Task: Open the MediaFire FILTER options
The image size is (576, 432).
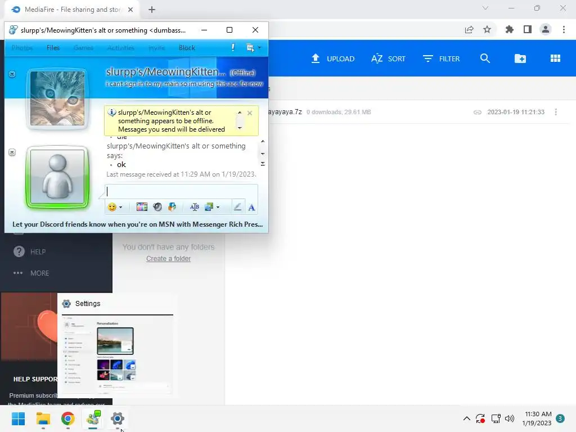Action: click(x=441, y=58)
